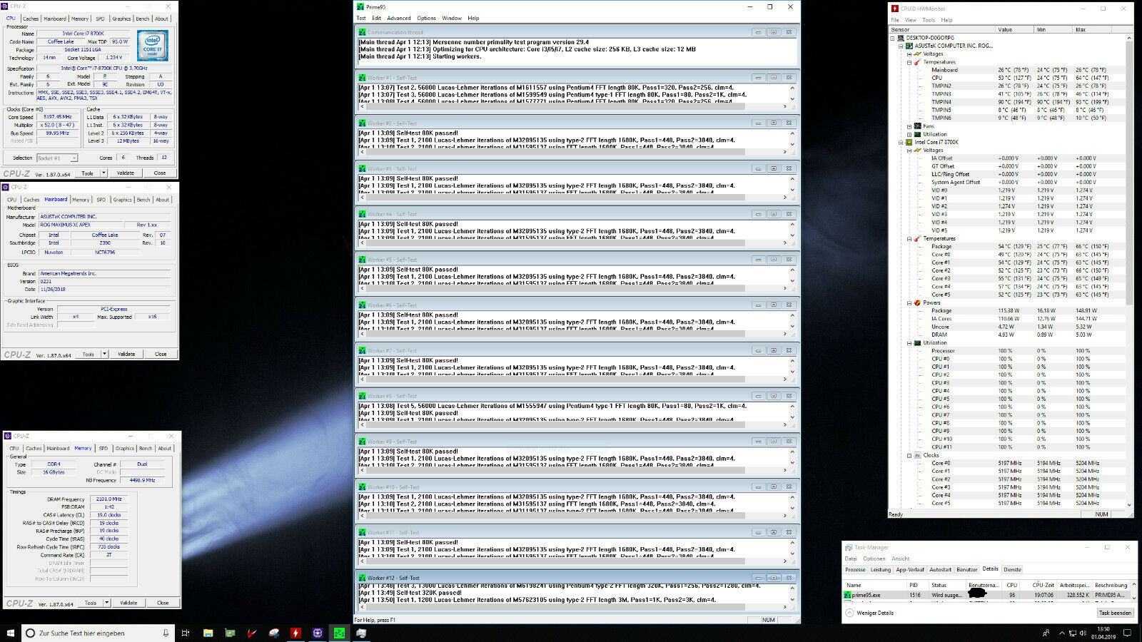The width and height of the screenshot is (1142, 642).
Task: Click the Prime95 title bar app icon
Action: (x=361, y=6)
